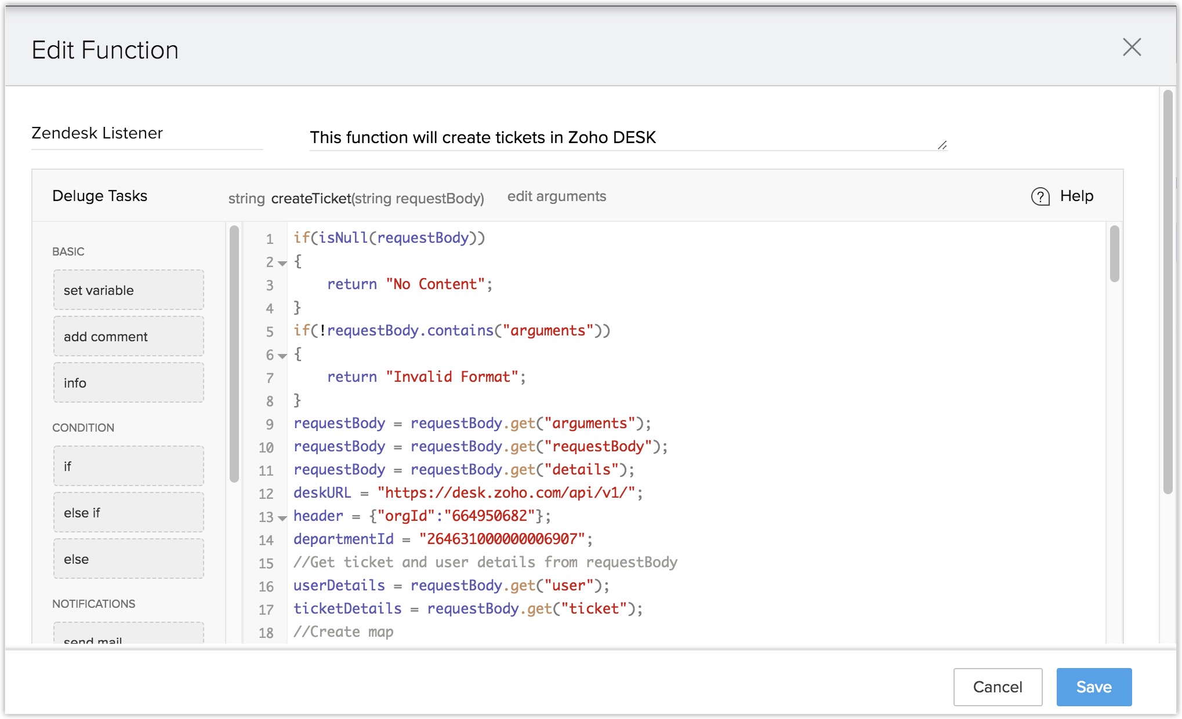1182x719 pixels.
Task: Select the set variable task block
Action: (128, 290)
